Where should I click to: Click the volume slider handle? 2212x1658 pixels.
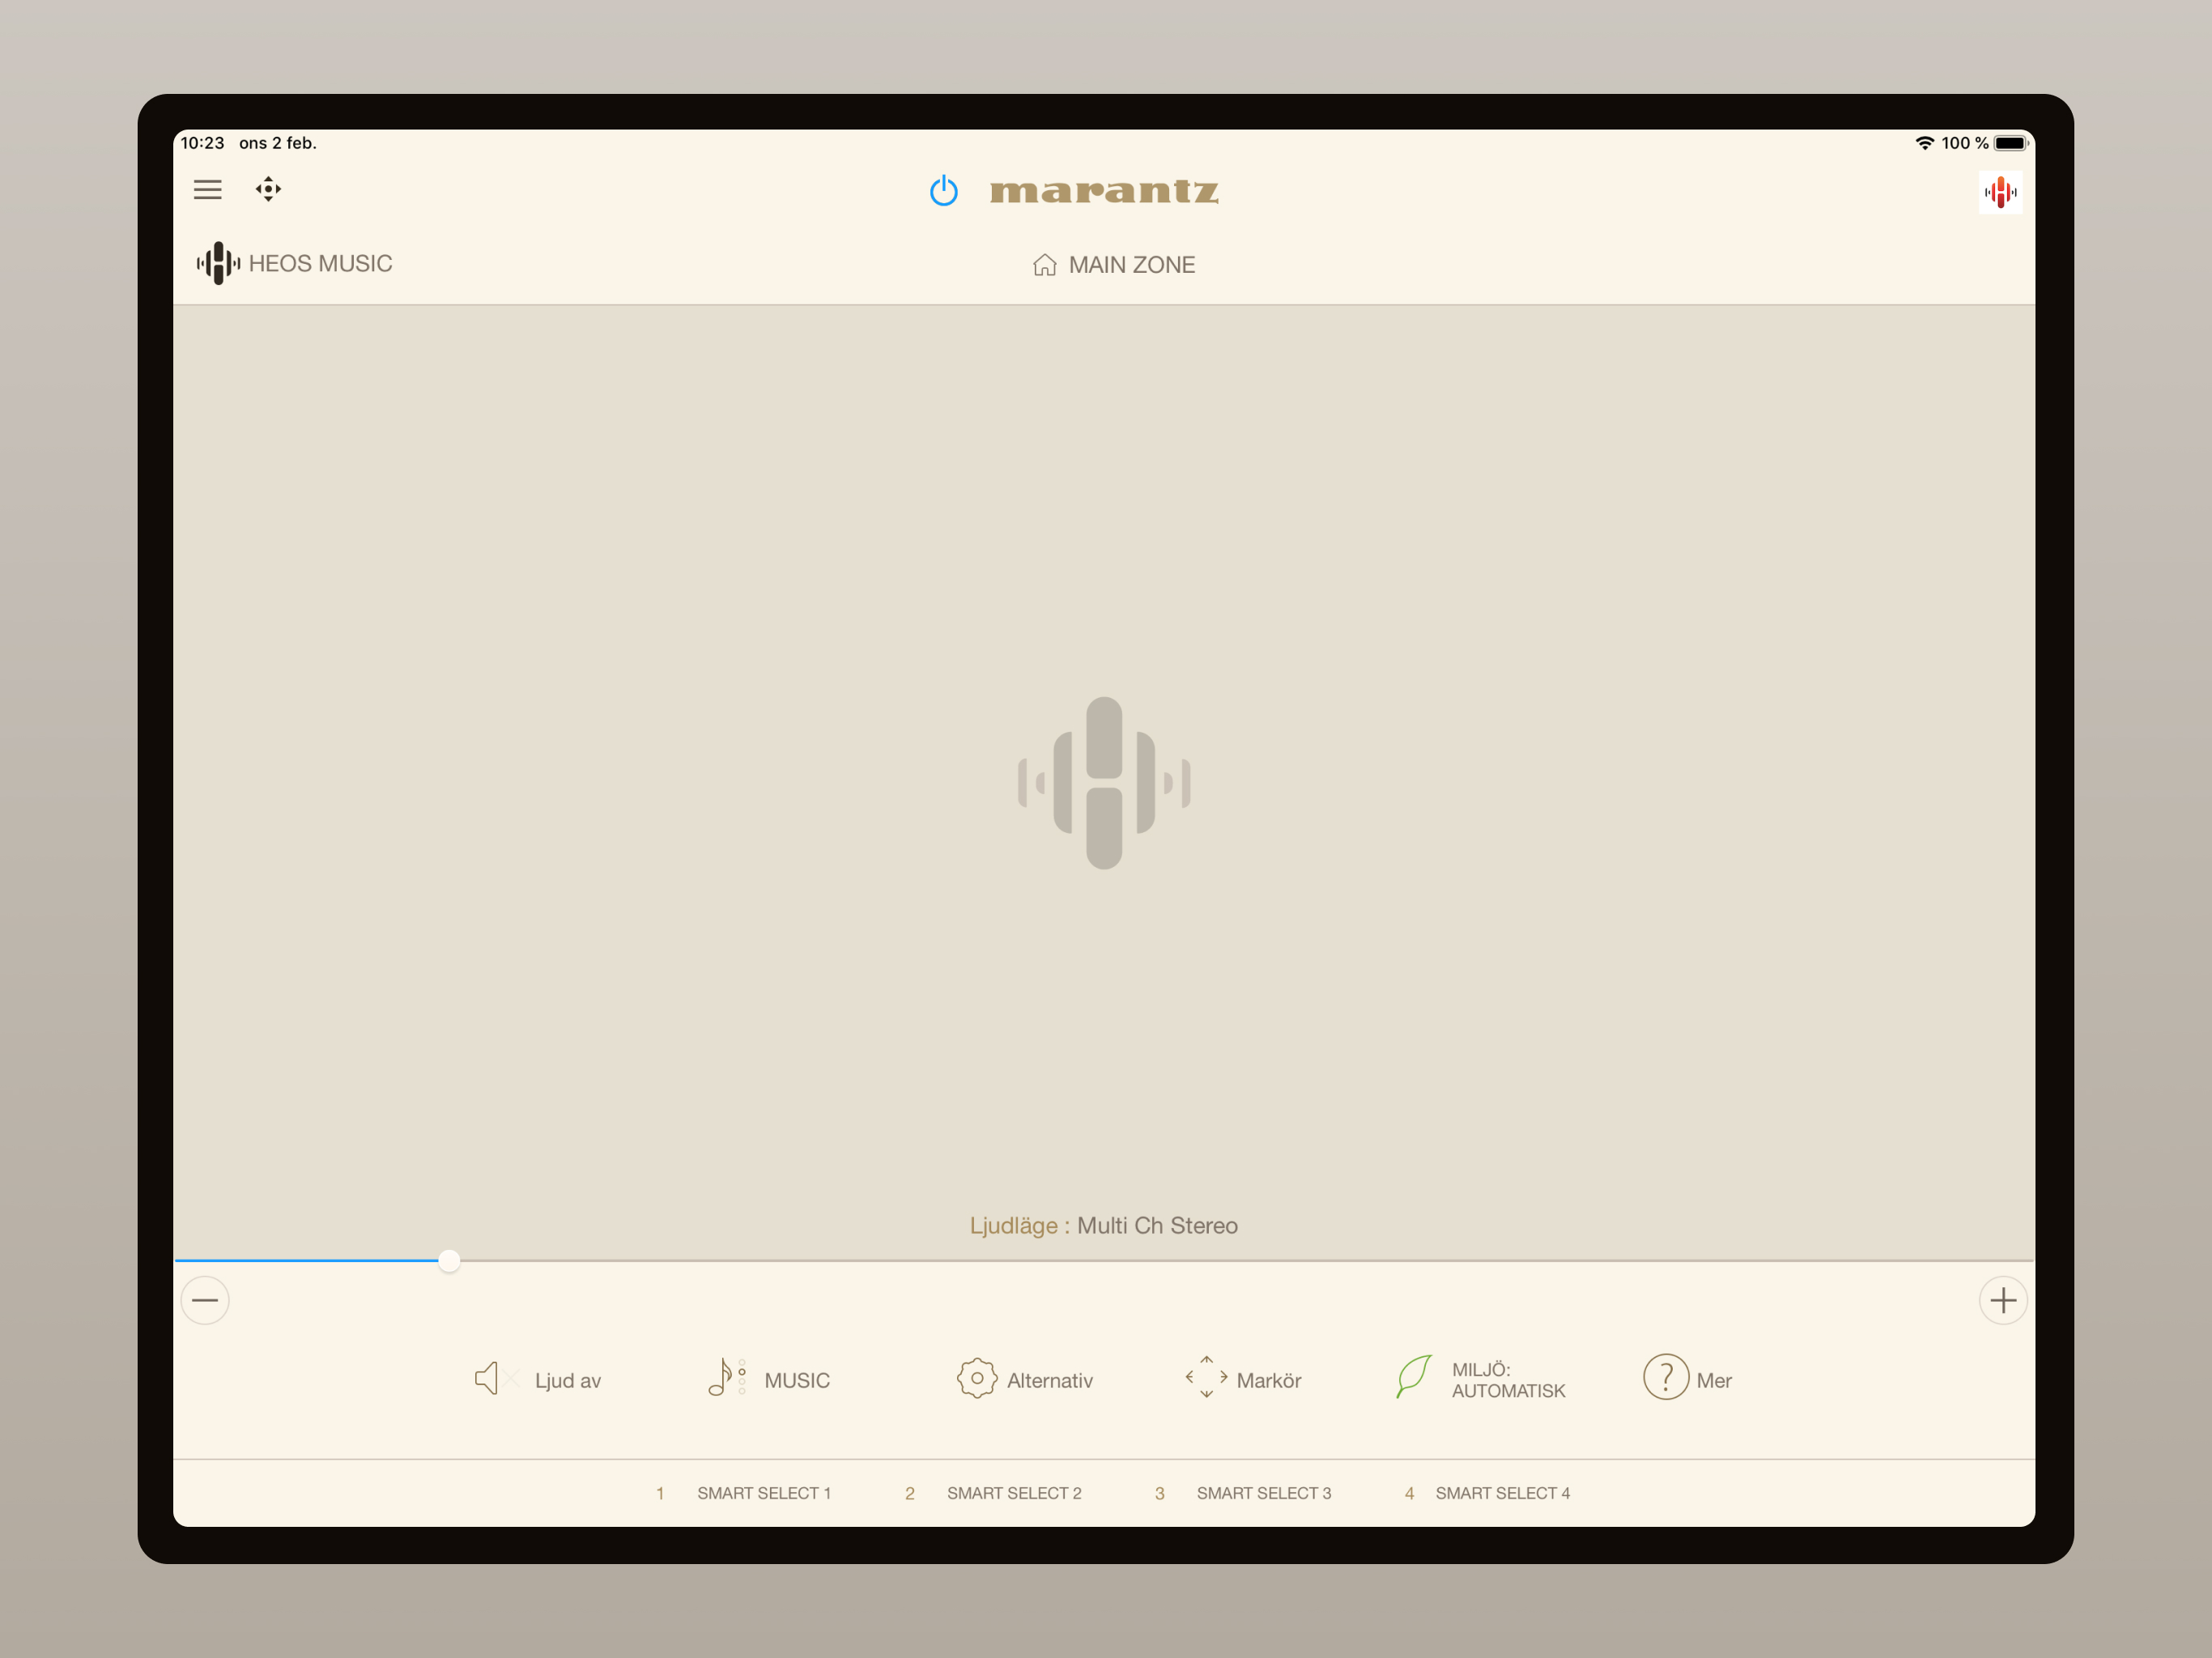pos(450,1261)
